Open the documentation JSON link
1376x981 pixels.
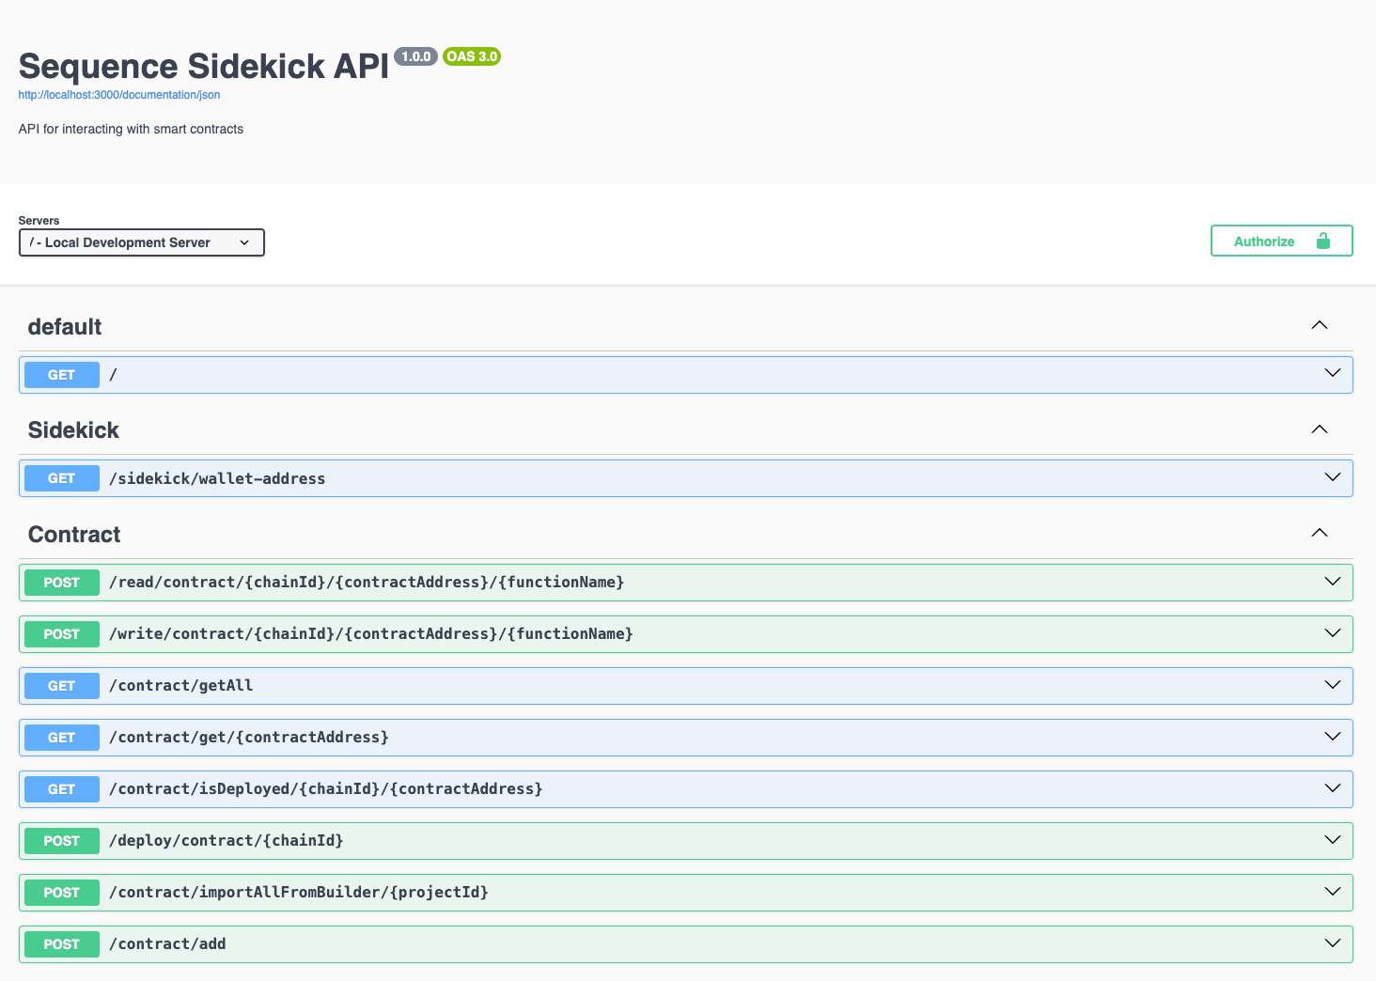pyautogui.click(x=119, y=95)
